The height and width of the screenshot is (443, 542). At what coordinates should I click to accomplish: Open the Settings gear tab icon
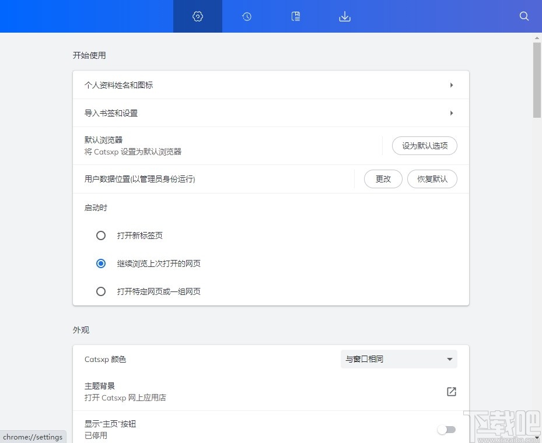(197, 16)
